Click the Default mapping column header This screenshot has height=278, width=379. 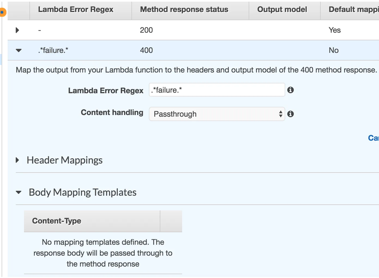(x=353, y=10)
